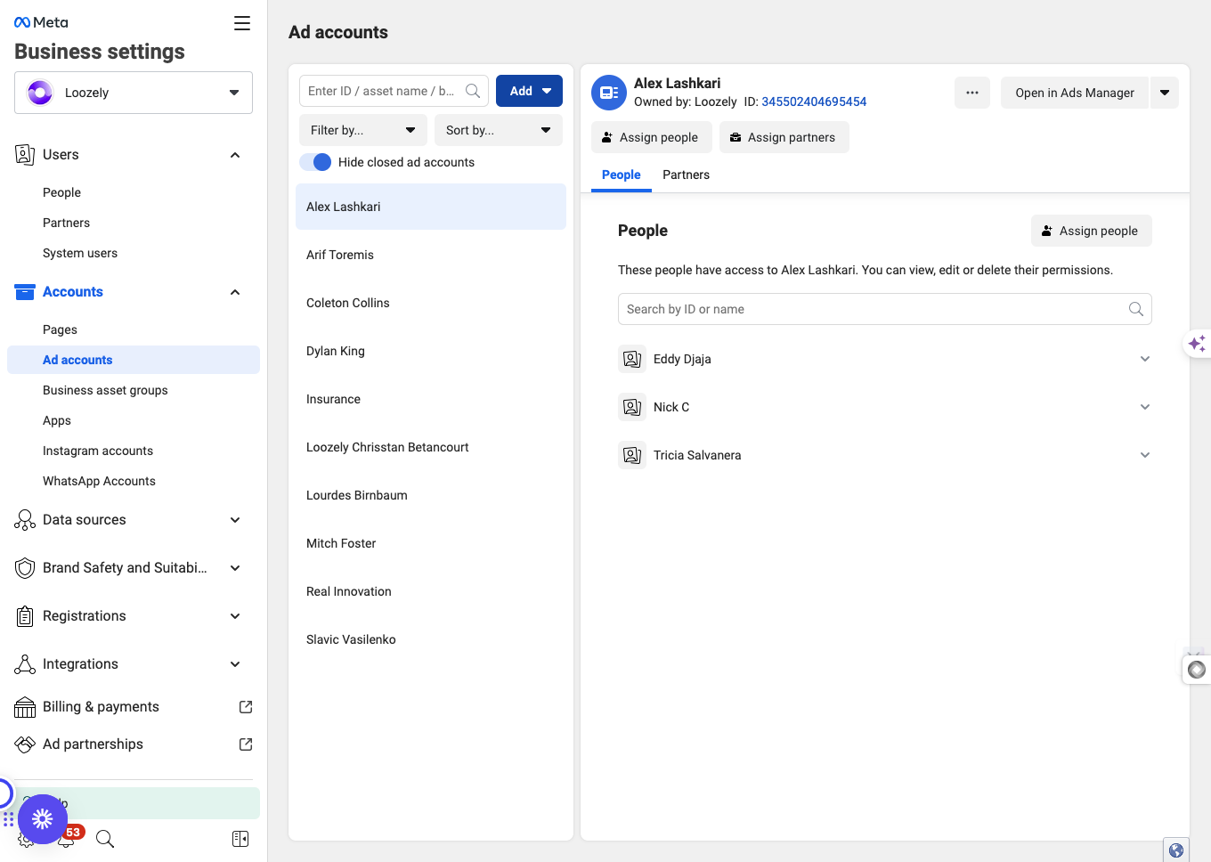Open notifications bell with 53 badge
Viewport: 1211px width, 862px height.
pos(67,838)
